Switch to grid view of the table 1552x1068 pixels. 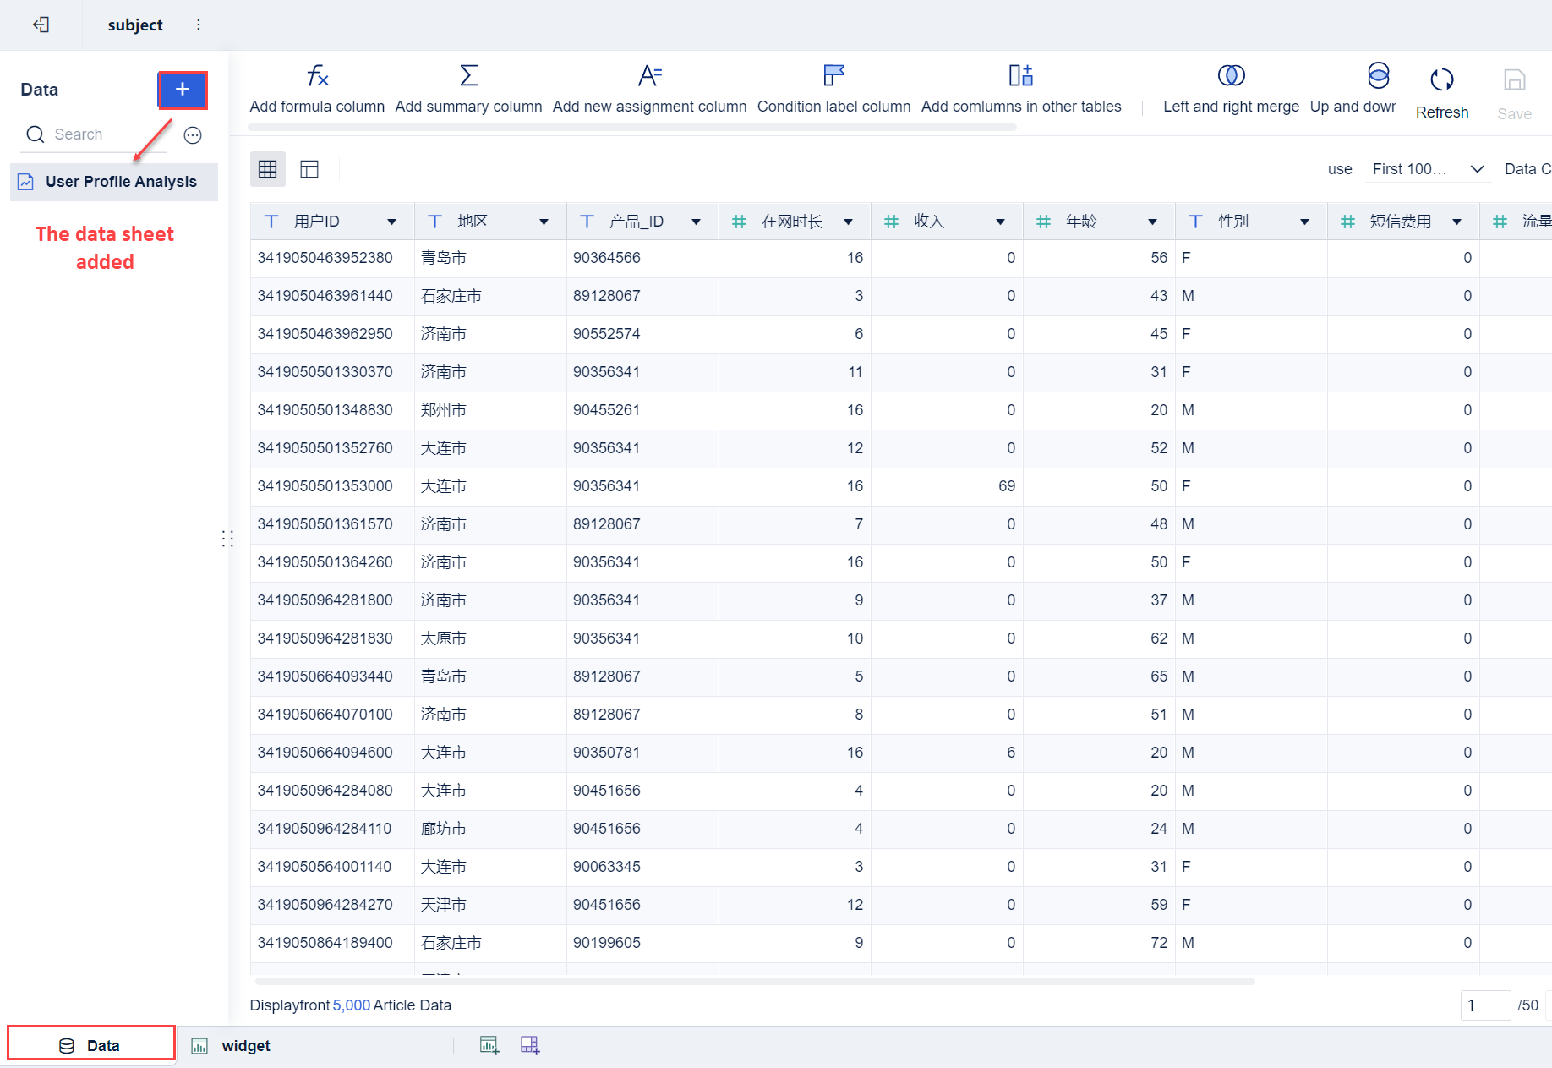tap(267, 168)
